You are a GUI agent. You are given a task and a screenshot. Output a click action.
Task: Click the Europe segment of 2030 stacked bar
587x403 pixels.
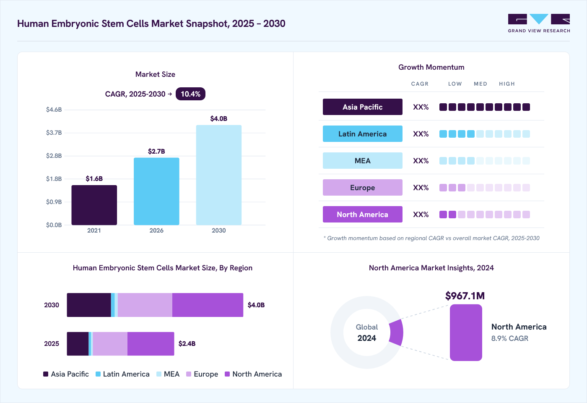145,305
